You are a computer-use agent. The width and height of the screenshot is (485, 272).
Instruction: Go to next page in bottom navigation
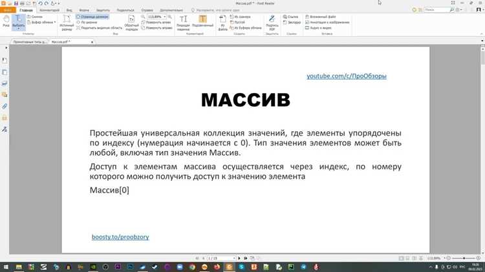point(239,258)
